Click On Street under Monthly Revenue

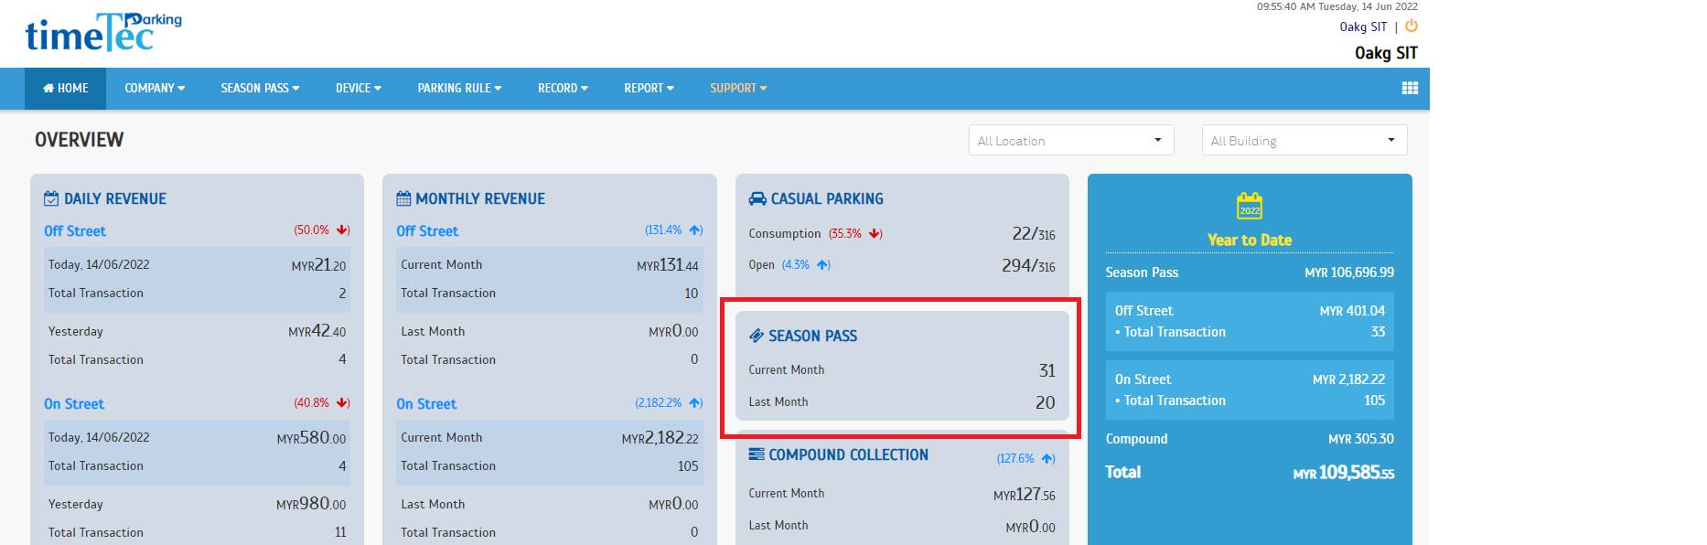pyautogui.click(x=426, y=404)
